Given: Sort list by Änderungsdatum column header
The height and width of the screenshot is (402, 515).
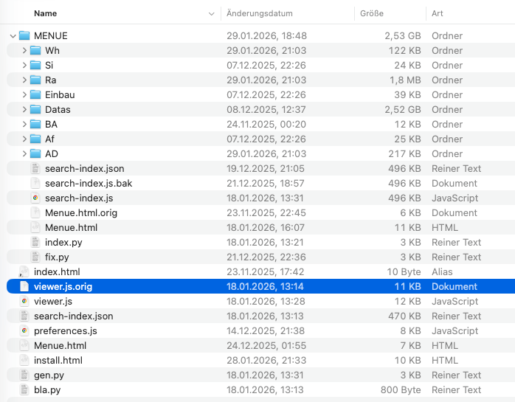Looking at the screenshot, I should click(260, 13).
